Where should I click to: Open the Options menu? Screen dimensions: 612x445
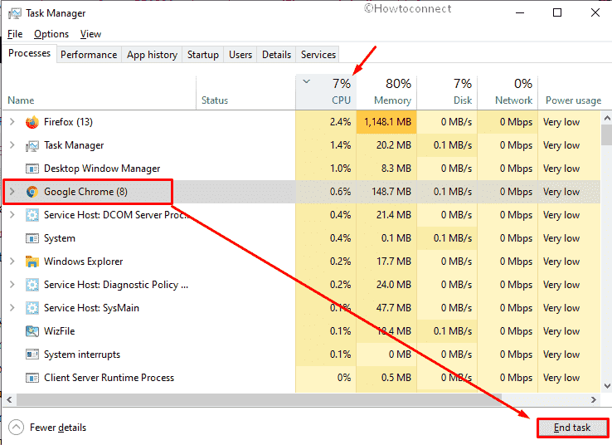click(x=51, y=34)
